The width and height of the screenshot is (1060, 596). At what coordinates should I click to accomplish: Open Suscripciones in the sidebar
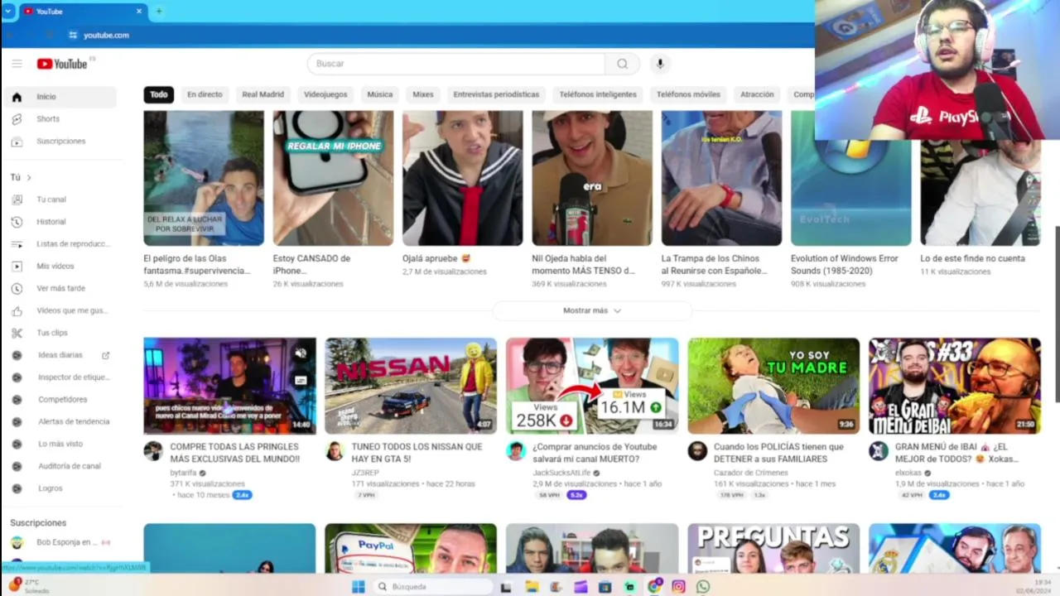tap(59, 142)
